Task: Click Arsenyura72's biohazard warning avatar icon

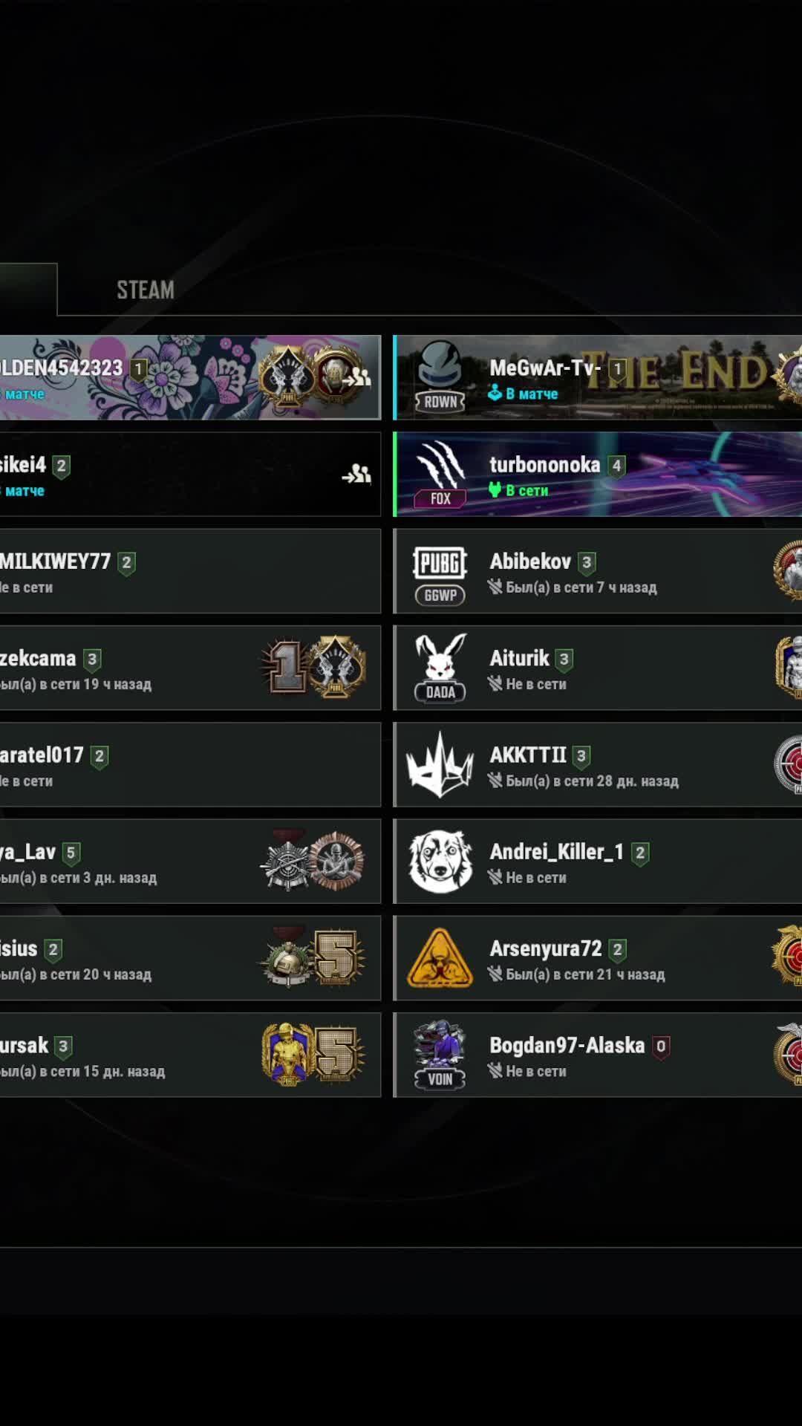Action: [x=440, y=958]
